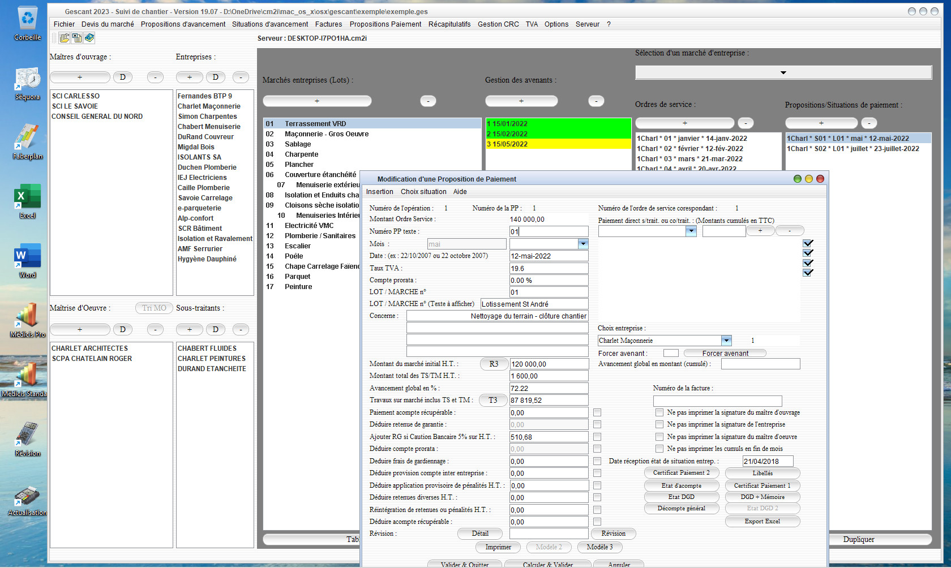Viewport: 951px width, 568px height.
Task: Click the Dupliquer button in main window
Action: (x=859, y=539)
